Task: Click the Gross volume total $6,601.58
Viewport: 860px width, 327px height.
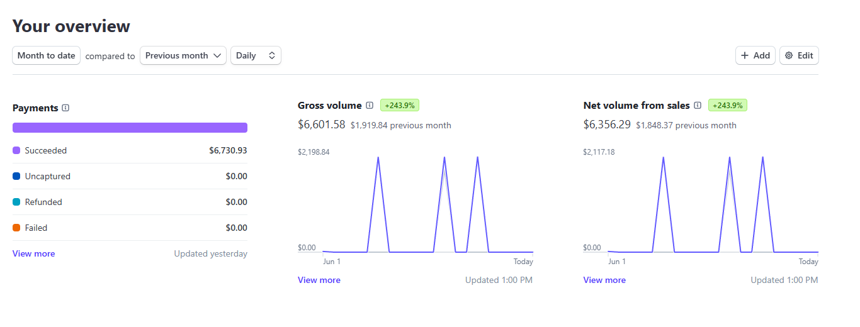Action: 322,125
